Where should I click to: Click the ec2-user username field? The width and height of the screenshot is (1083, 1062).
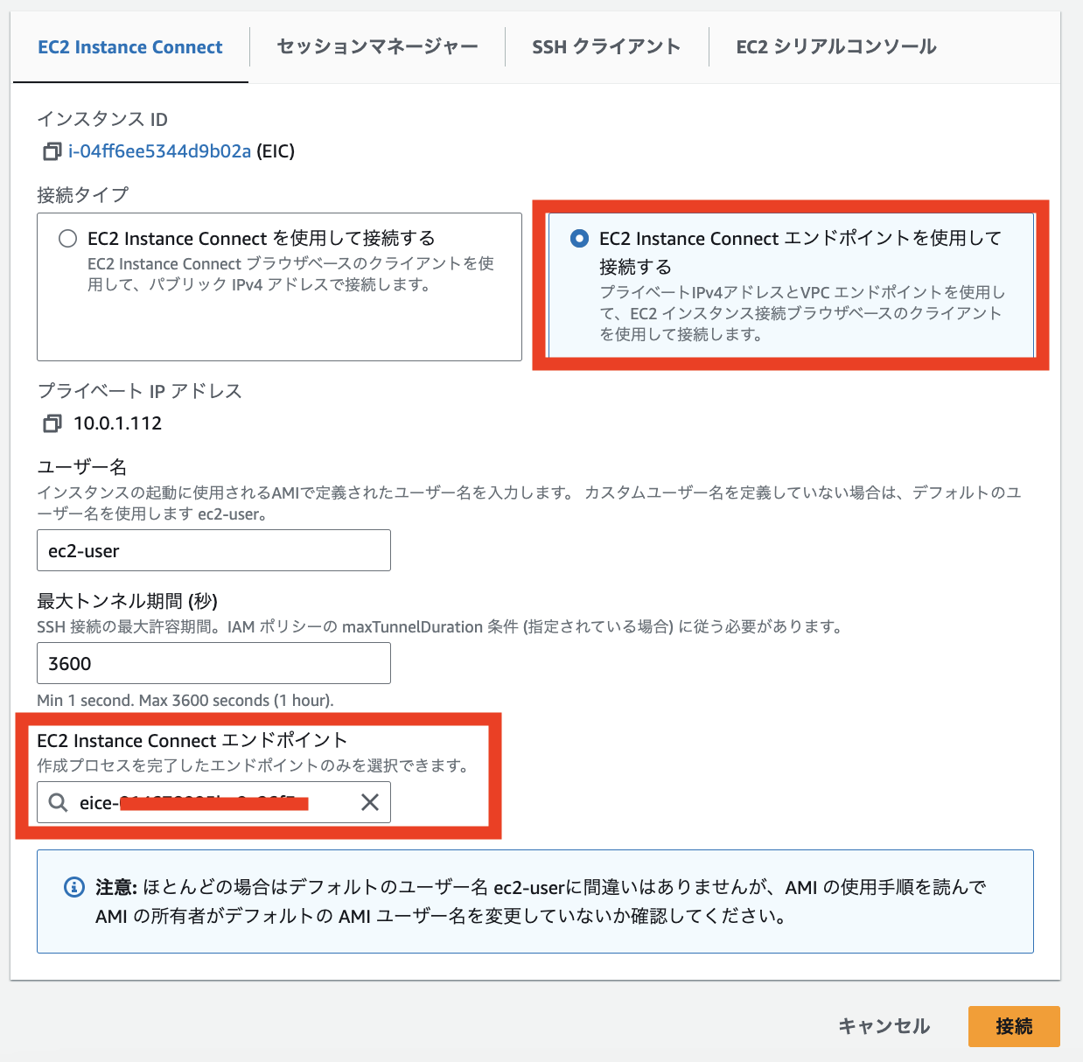coord(213,550)
